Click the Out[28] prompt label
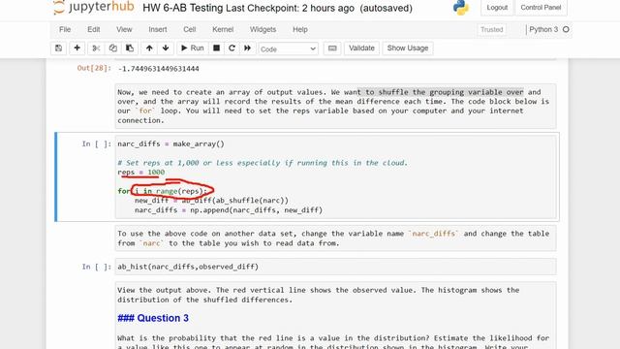The width and height of the screenshot is (620, 349). [94, 68]
